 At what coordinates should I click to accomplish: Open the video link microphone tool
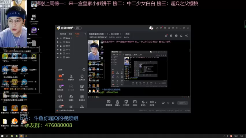[60, 88]
